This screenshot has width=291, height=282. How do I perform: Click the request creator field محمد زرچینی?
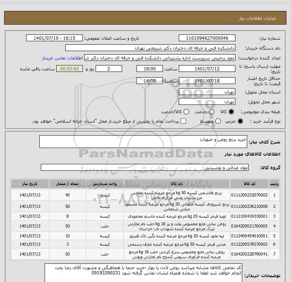(x=160, y=58)
